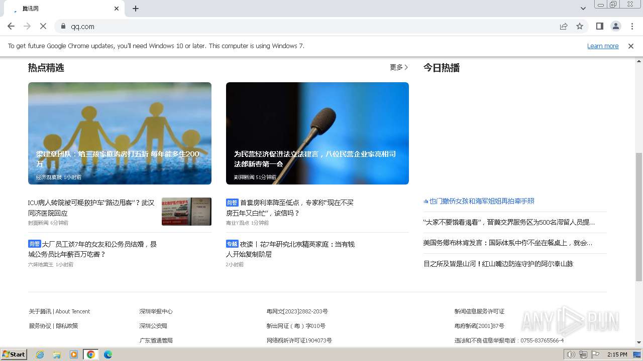Screen dimensions: 643x361
Task: Open the 隐私政策 footer link
Action: coord(67,326)
